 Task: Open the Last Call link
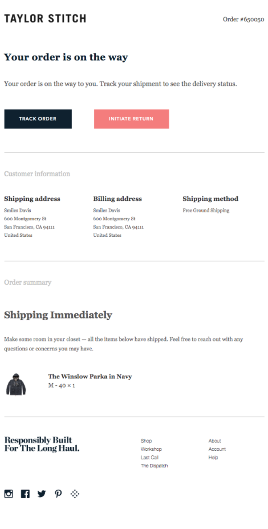149,457
